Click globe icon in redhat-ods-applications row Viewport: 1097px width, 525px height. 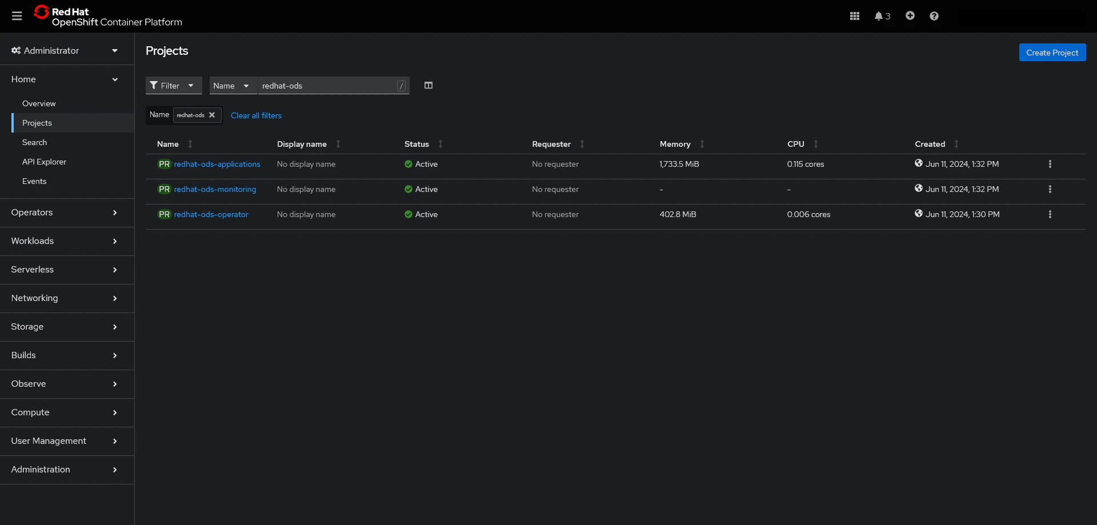pos(919,163)
